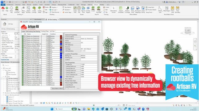The height and width of the screenshot is (111, 199).
Task: Toggle the Crop Region Visible checkbox
Action: (15, 57)
